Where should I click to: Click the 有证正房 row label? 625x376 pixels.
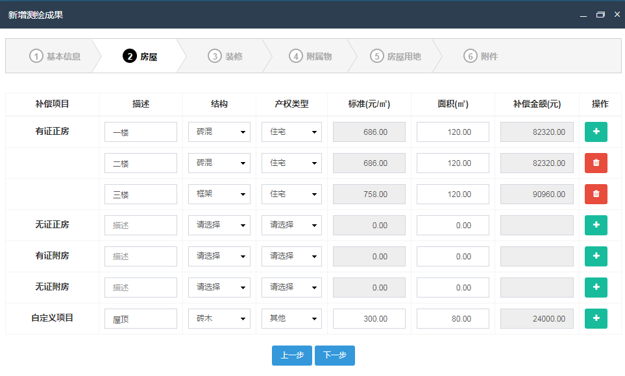[x=52, y=131]
